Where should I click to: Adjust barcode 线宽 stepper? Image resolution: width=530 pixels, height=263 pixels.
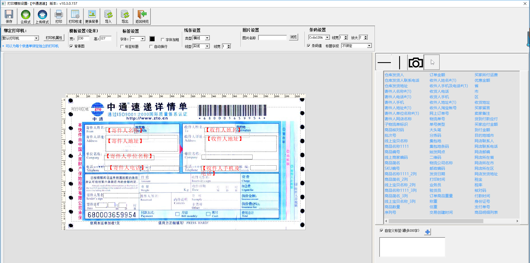[346, 37]
